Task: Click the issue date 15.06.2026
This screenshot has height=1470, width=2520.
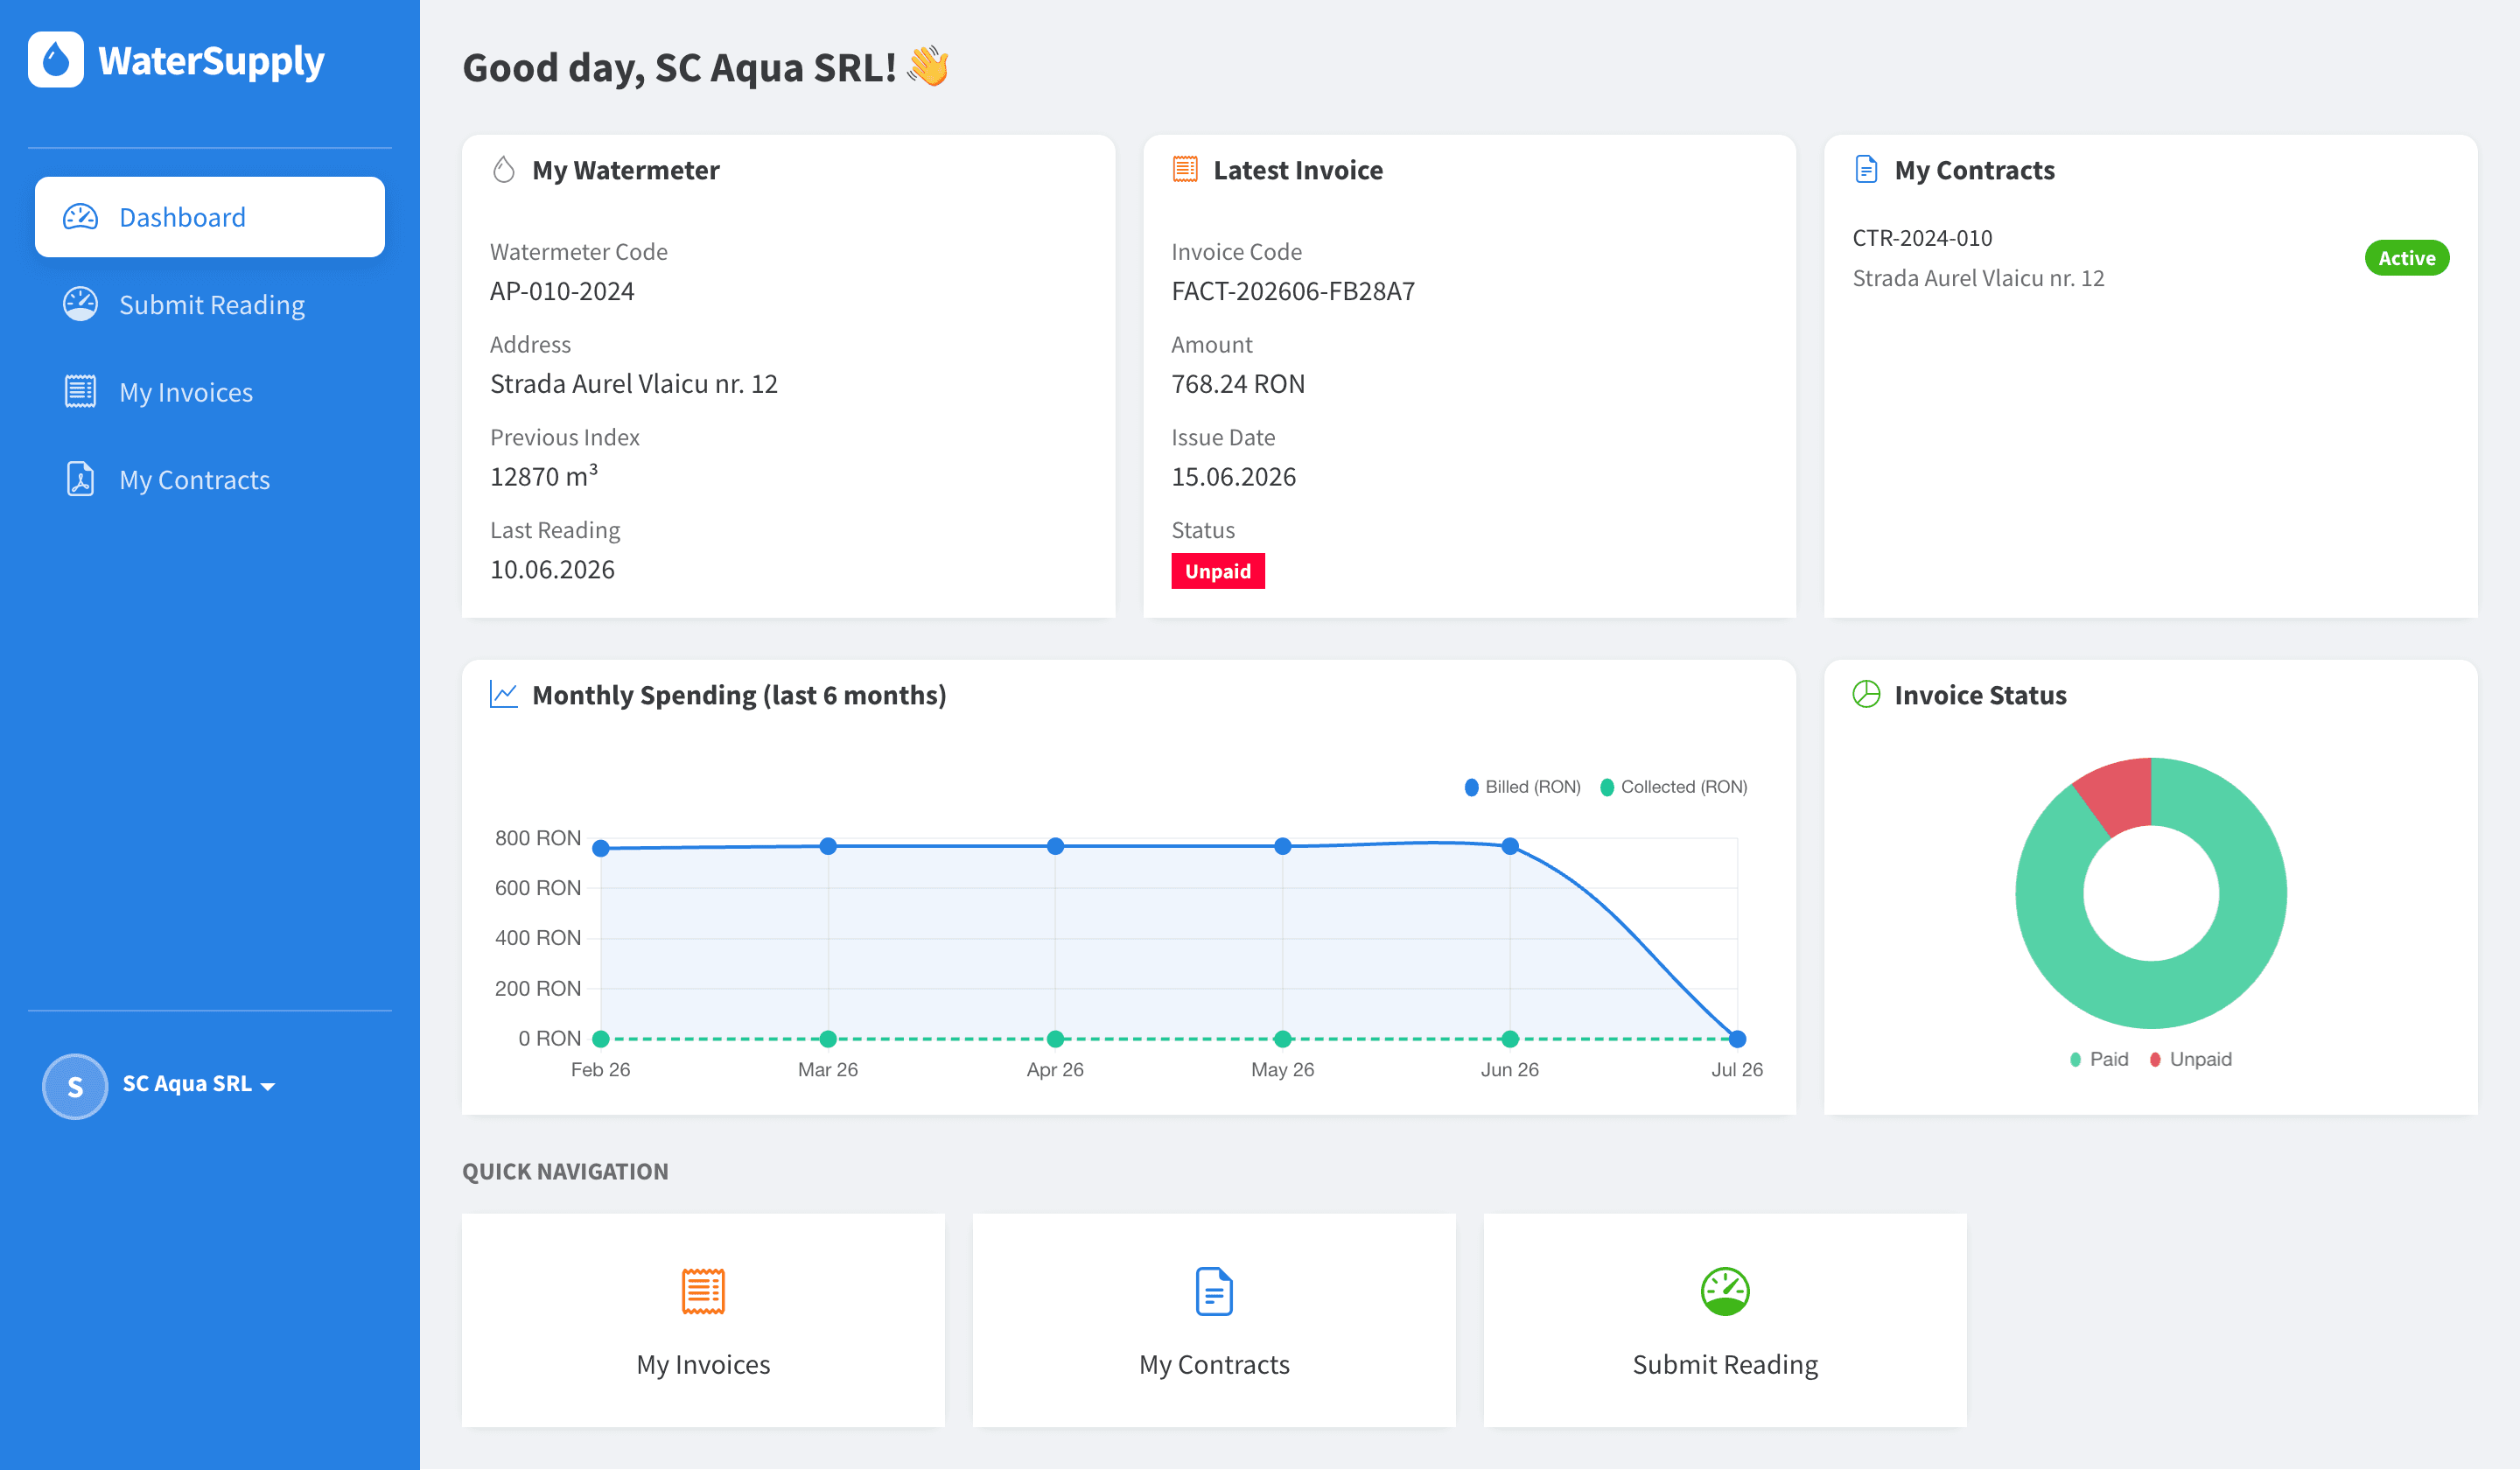Action: coord(1234,477)
